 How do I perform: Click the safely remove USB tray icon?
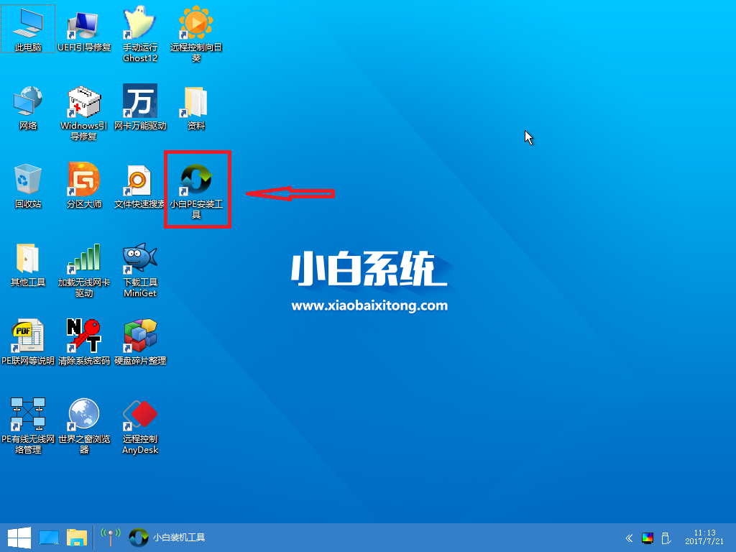[x=665, y=538]
